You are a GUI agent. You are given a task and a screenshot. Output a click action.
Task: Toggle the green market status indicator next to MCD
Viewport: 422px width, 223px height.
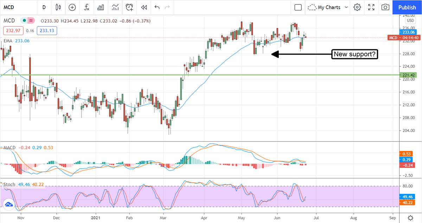24,21
